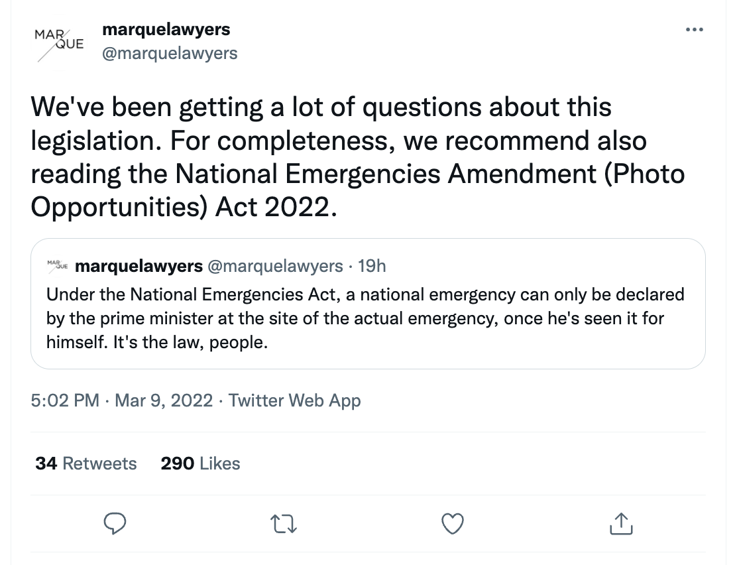Open the share tweet icon
The image size is (737, 565).
pos(620,523)
